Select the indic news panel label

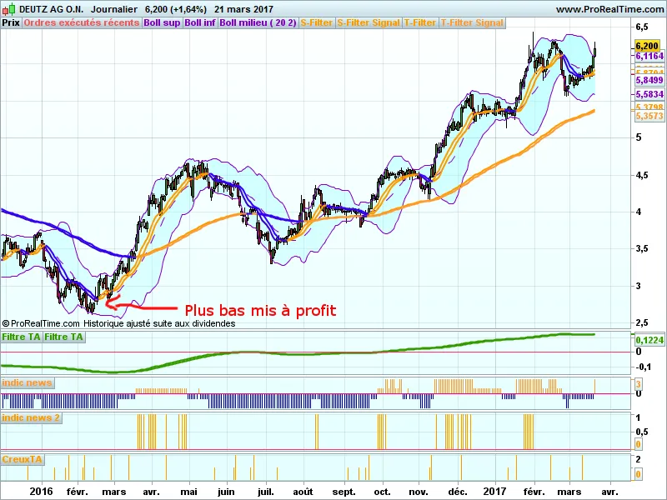coord(28,382)
